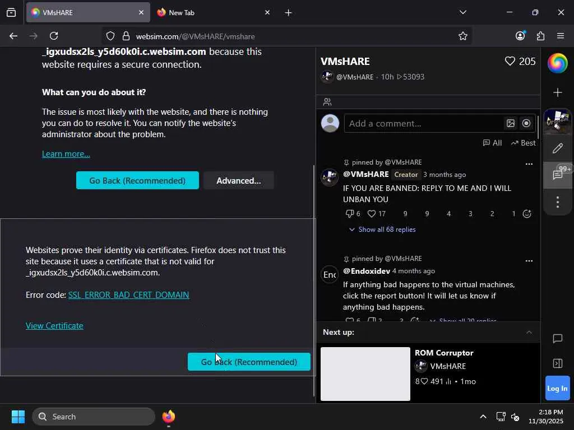Open the Firefox account icon
This screenshot has width=574, height=430.
tap(520, 36)
